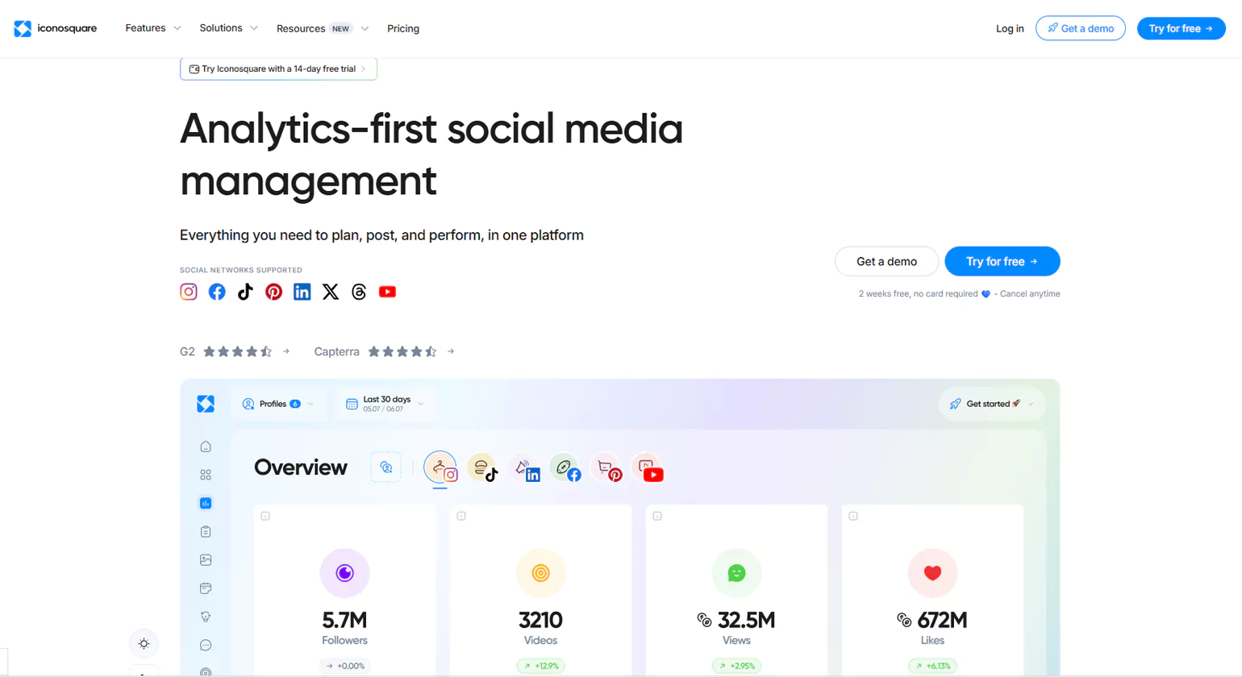Screen dimensions: 1242x677
Task: Select the YouTube profile in Overview
Action: [x=648, y=468]
